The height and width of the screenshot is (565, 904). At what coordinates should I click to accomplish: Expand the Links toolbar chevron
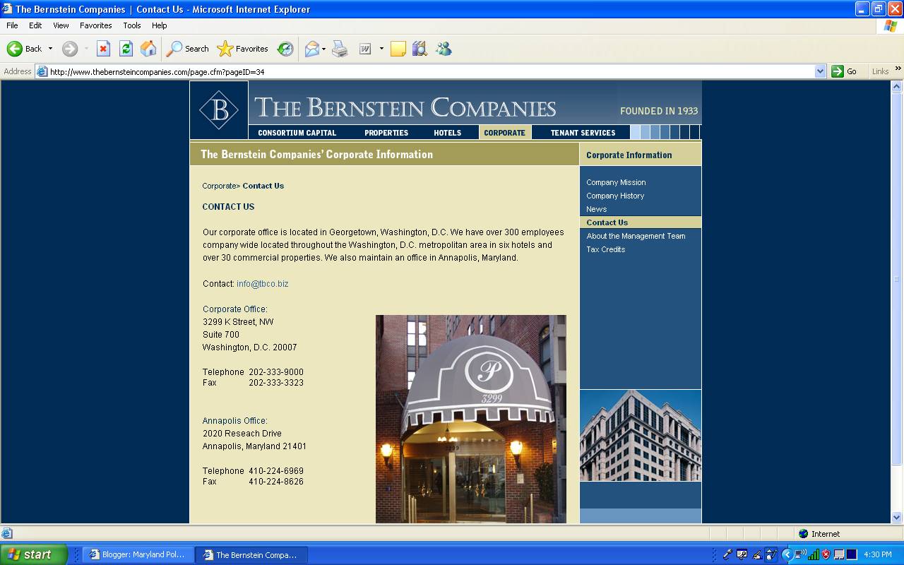point(898,69)
